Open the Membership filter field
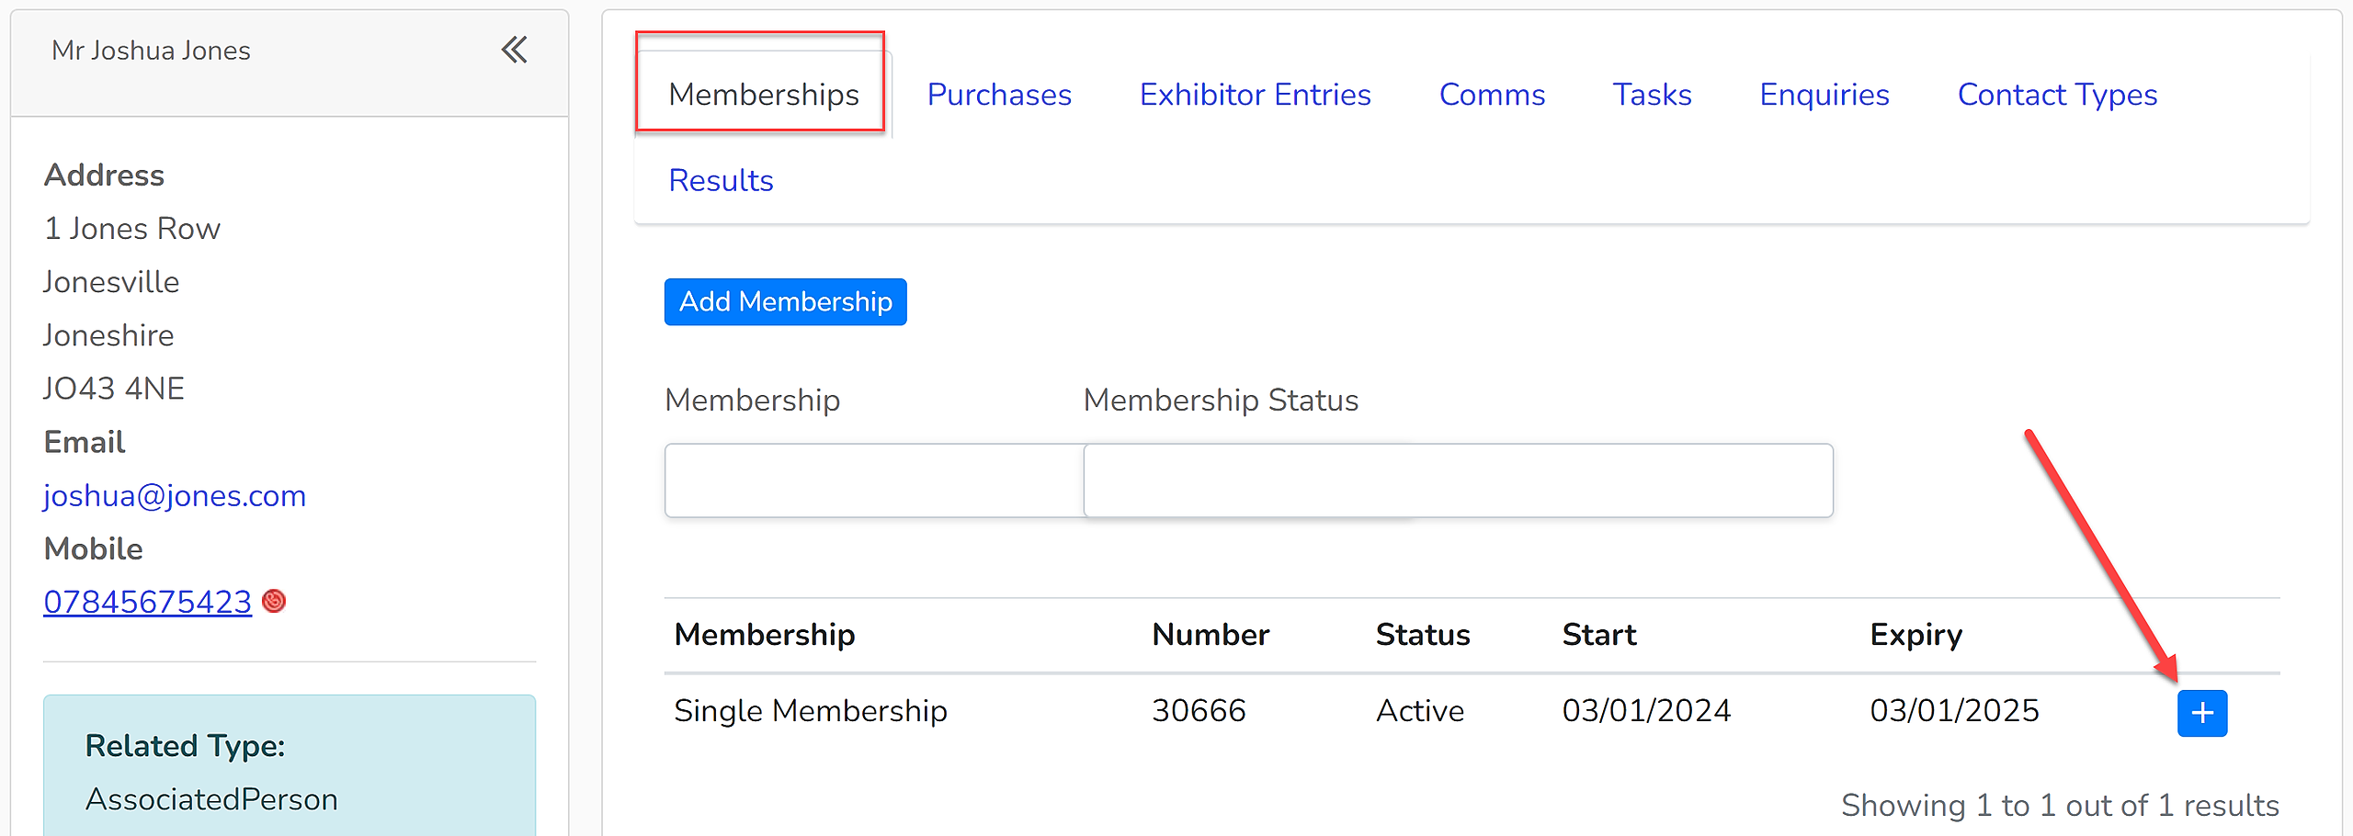The image size is (2353, 836). pyautogui.click(x=873, y=480)
